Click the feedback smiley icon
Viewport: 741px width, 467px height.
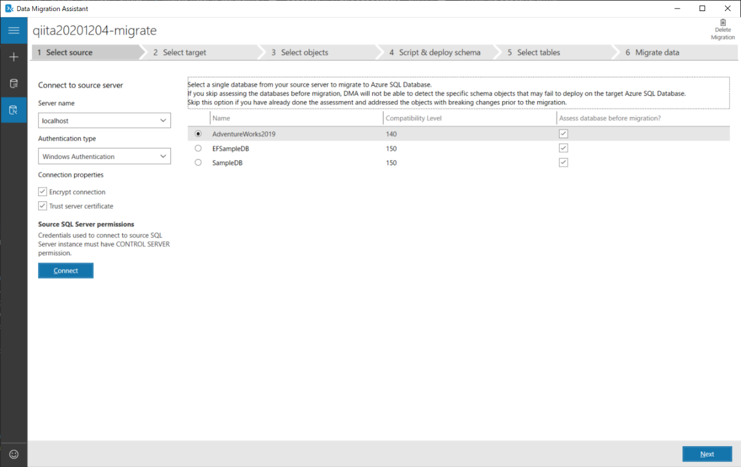(14, 454)
